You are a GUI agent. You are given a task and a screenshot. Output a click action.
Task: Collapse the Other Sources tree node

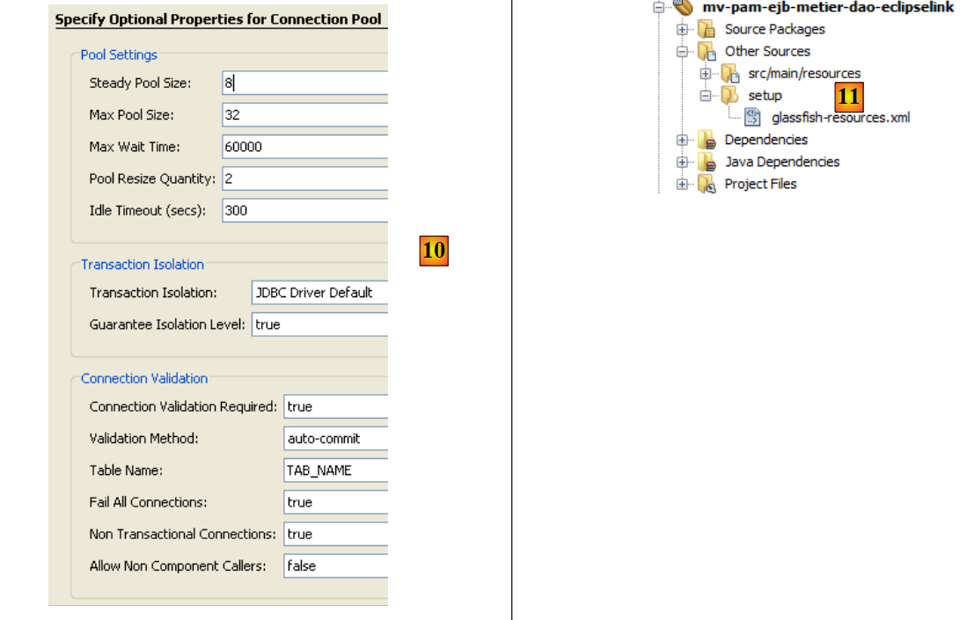(682, 52)
